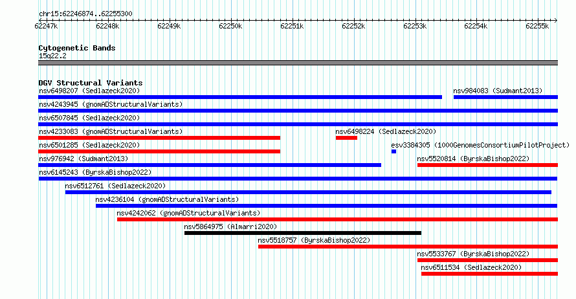576x299 pixels.
Task: Select nsv5518757 (ByrskaBishop2022) label
Action: click(314, 240)
